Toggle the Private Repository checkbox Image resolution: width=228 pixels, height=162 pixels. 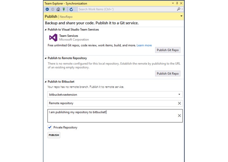pos(50,127)
